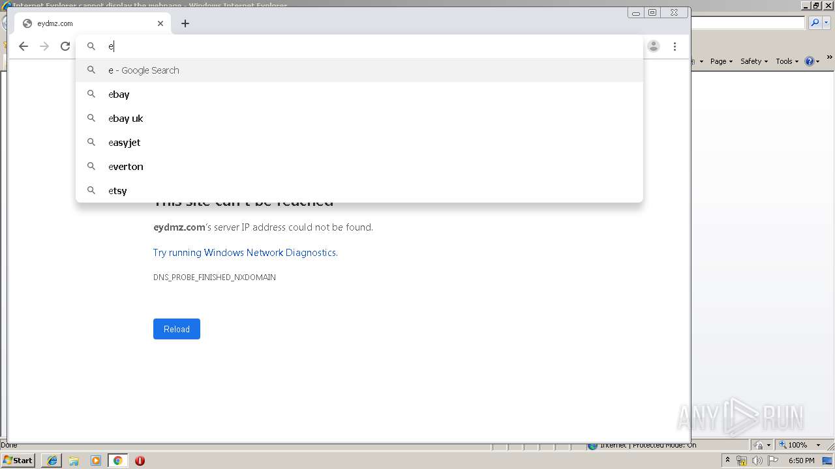Click the DNS_PROBE_FINISHED_NXDOMAIN error text
The height and width of the screenshot is (469, 835).
(x=215, y=277)
